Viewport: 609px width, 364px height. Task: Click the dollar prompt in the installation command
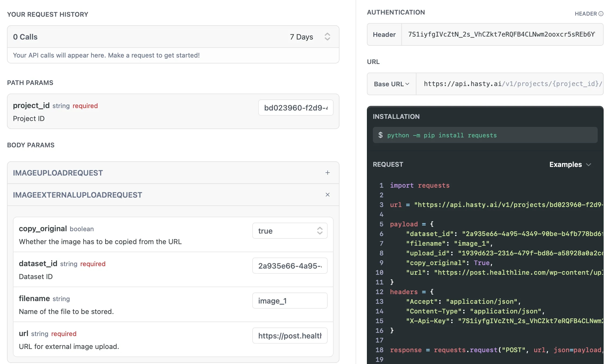pyautogui.click(x=380, y=135)
